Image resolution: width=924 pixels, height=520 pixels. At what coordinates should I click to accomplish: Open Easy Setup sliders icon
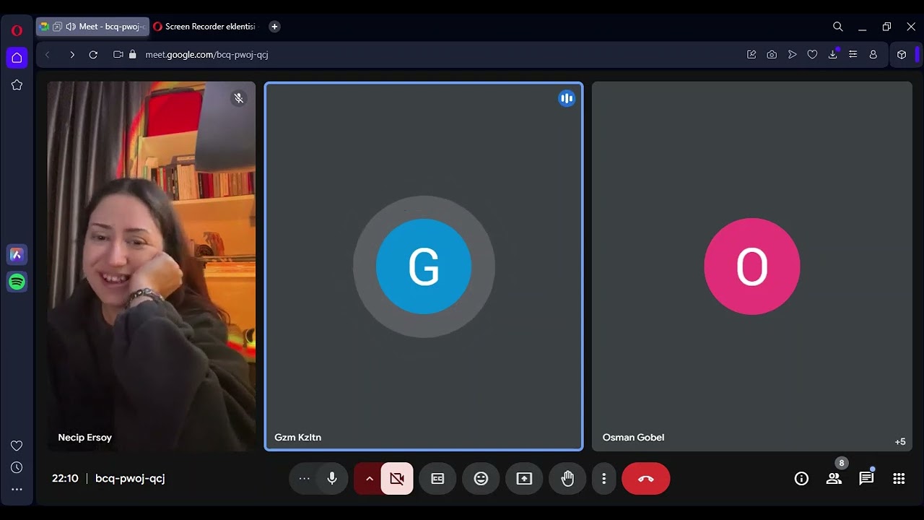point(853,54)
